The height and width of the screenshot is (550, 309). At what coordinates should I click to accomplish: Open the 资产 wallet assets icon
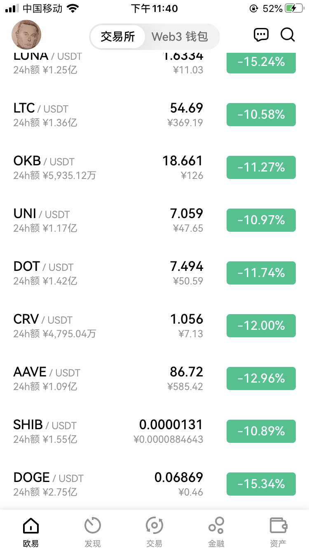(278, 526)
